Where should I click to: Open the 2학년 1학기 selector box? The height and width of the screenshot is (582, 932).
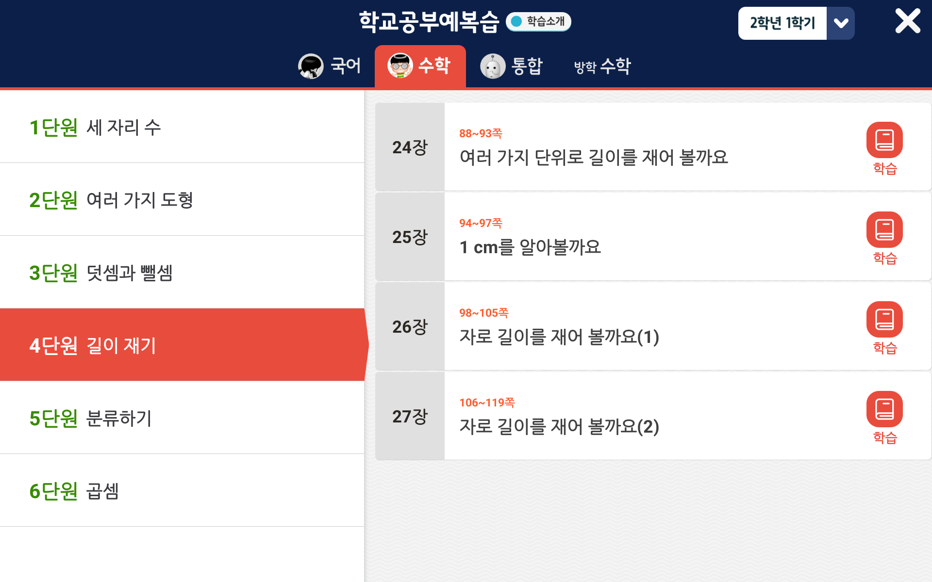pyautogui.click(x=782, y=23)
